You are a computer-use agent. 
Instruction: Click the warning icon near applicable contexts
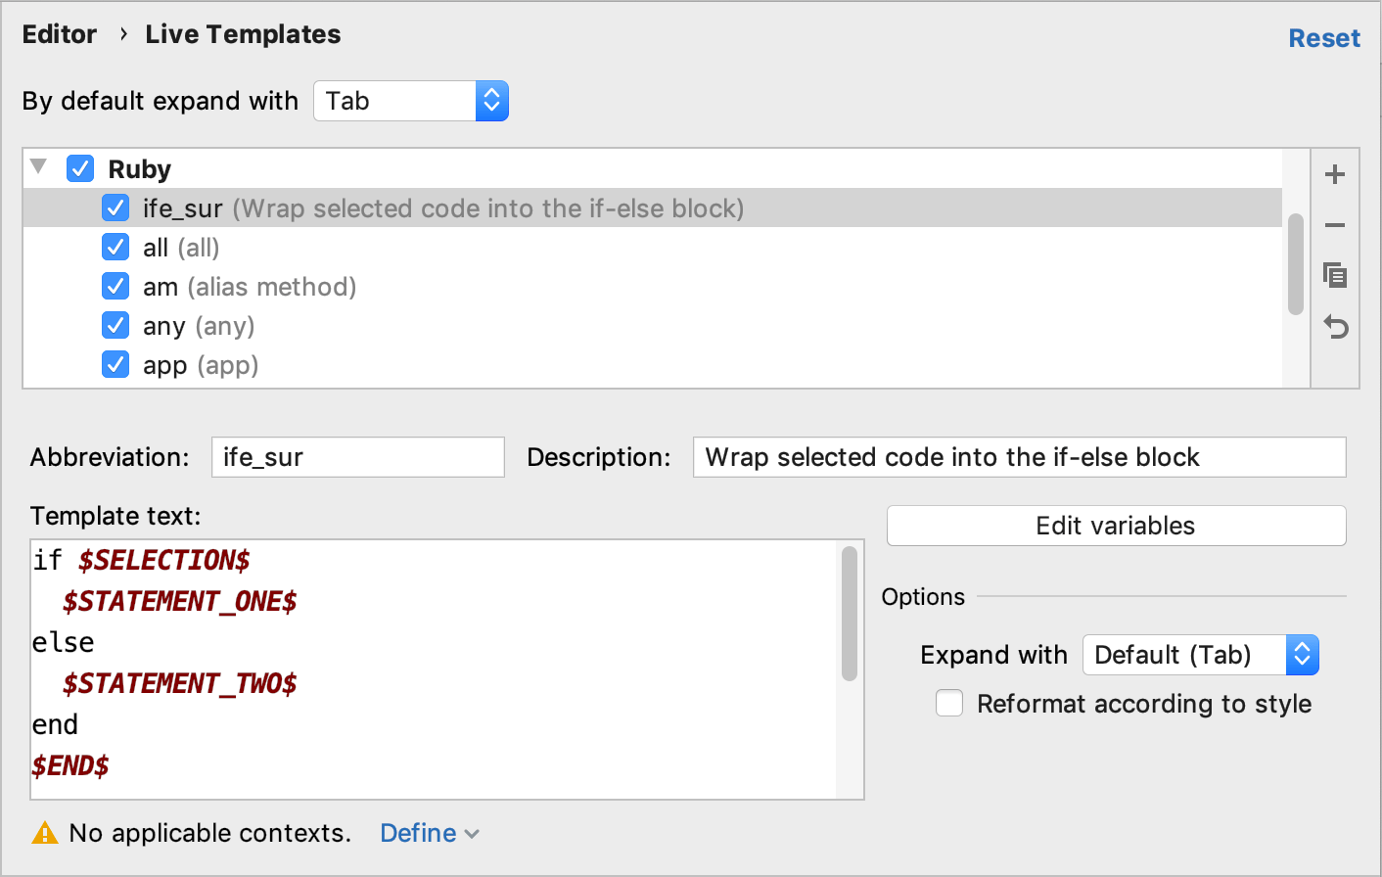click(x=44, y=832)
